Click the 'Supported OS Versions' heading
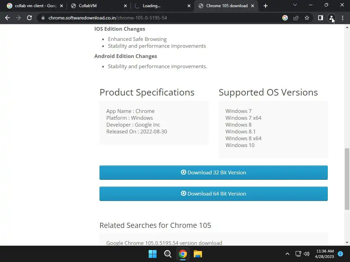The image size is (350, 262). point(268,92)
